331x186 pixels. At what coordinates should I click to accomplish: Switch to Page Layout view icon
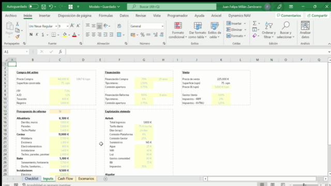coord(273,184)
